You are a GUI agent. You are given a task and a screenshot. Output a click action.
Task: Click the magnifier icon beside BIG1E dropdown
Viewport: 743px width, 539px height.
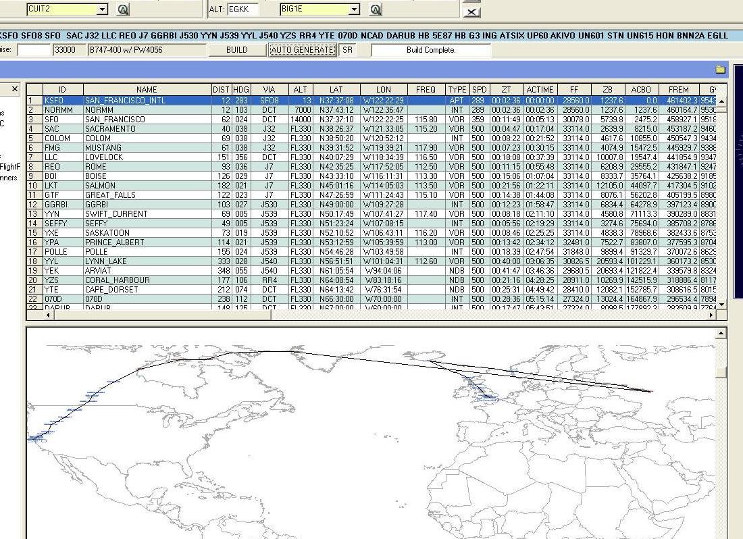point(376,9)
